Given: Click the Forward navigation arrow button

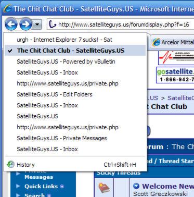Looking at the screenshot, I should [25, 24].
